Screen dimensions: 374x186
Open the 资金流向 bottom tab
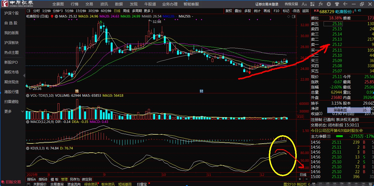[74, 184]
